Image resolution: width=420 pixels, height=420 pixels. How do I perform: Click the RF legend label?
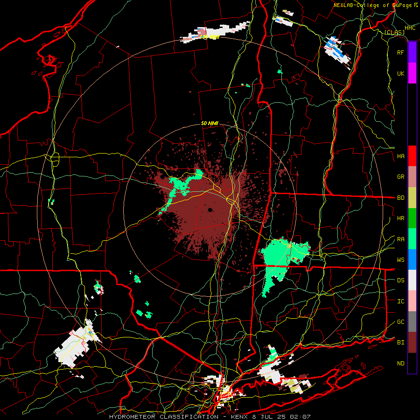tap(400, 52)
